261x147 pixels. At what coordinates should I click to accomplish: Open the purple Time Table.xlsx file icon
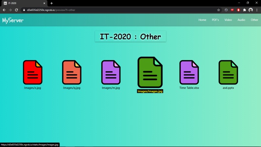pyautogui.click(x=189, y=72)
